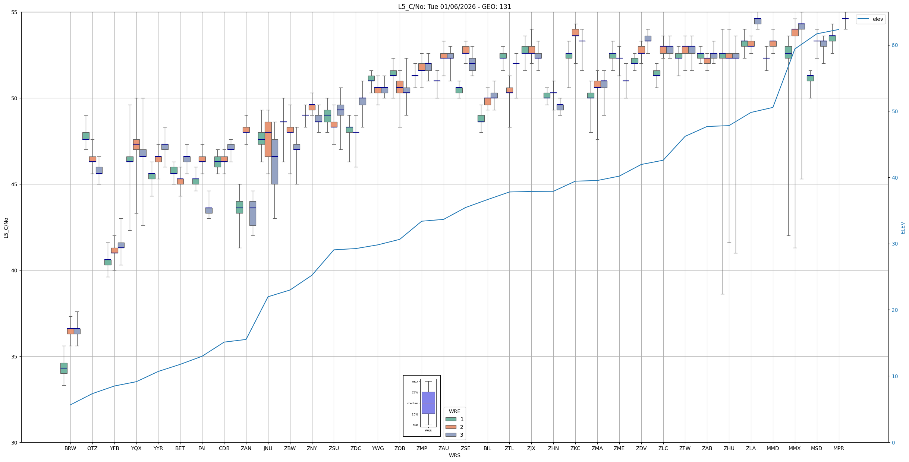Image resolution: width=909 pixels, height=462 pixels.
Task: Click the WRS x-axis title
Action: pyautogui.click(x=454, y=455)
